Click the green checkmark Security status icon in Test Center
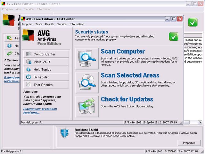The height and width of the screenshot is (154, 205). point(174,37)
